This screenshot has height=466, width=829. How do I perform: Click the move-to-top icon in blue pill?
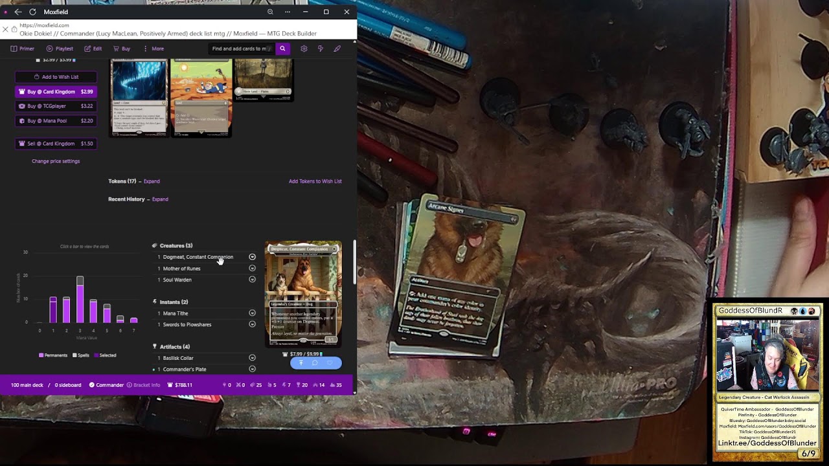[301, 363]
